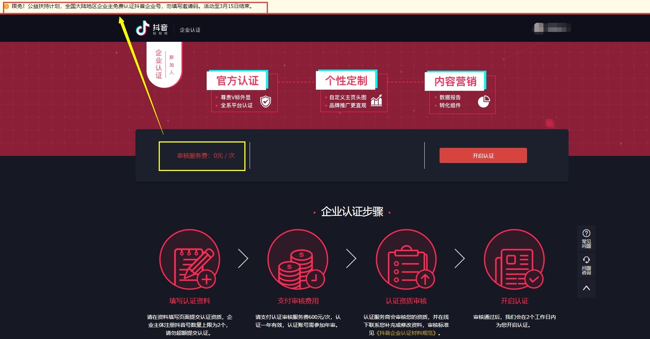Click the 自定义主页头图 bullet text
This screenshot has width=650, height=339.
(348, 97)
